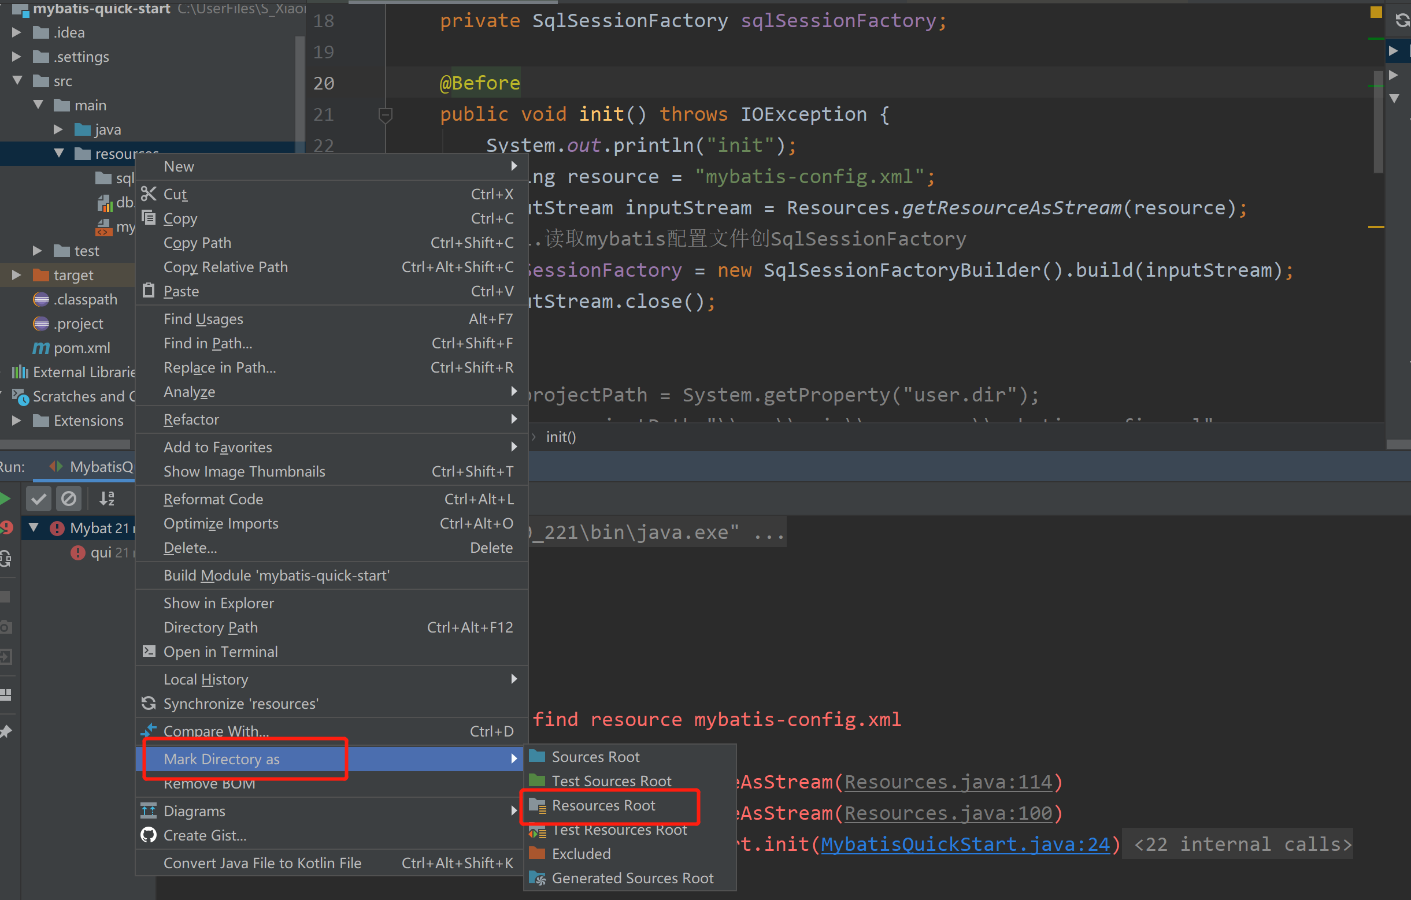Click the Cut scissors icon
This screenshot has height=900, width=1411.
pyautogui.click(x=149, y=194)
